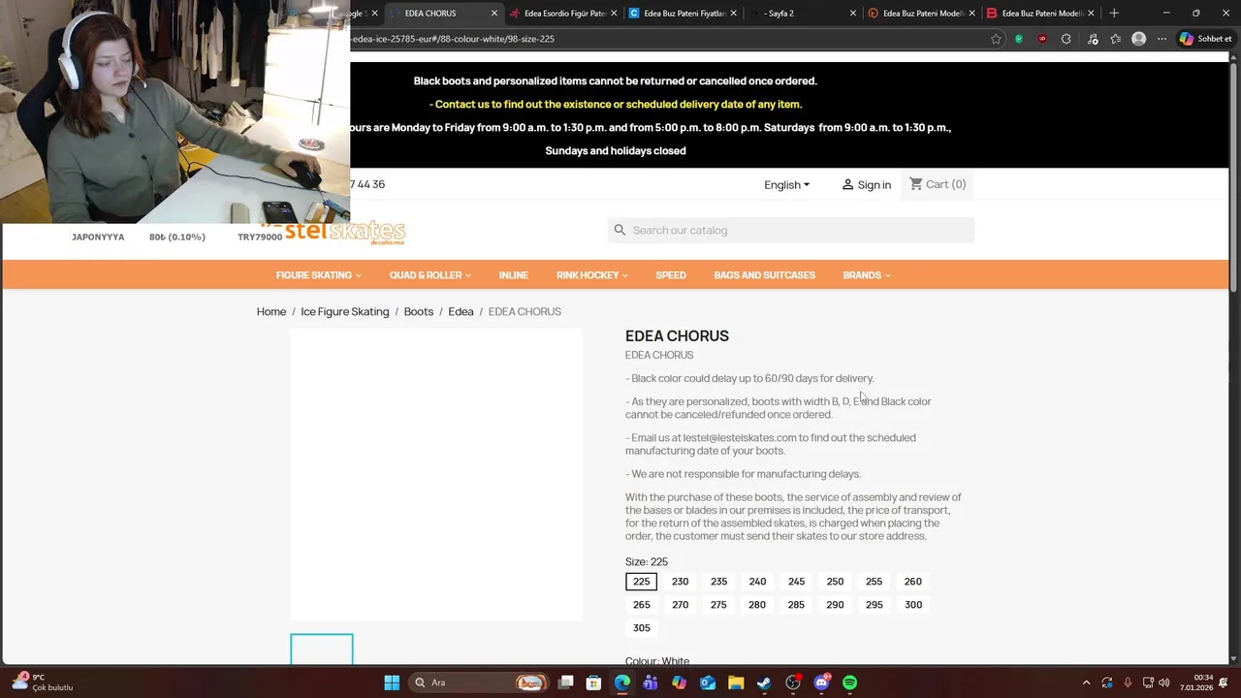Viewport: 1241px width, 698px height.
Task: Select size 250
Action: click(x=835, y=582)
